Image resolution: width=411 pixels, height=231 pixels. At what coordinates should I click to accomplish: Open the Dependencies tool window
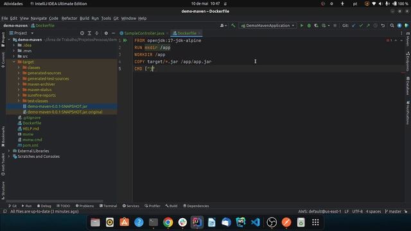tap(196, 206)
